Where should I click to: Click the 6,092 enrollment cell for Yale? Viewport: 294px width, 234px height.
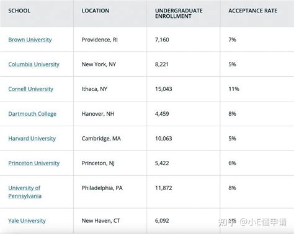click(162, 221)
